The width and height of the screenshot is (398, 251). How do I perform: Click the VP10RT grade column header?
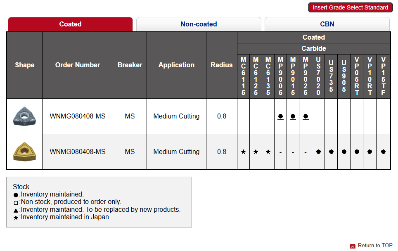(x=370, y=76)
